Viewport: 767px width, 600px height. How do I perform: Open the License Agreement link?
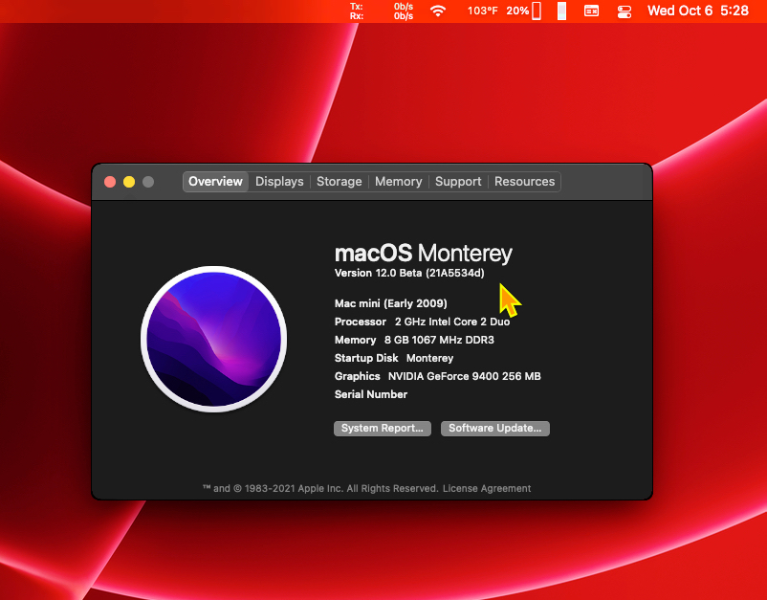click(x=487, y=488)
